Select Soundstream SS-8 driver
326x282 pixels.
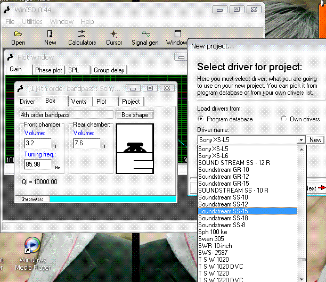pyautogui.click(x=247, y=225)
